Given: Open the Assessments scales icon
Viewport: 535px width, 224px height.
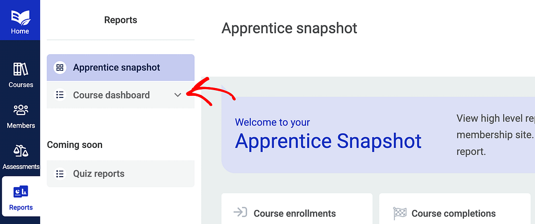Looking at the screenshot, I should click(x=20, y=151).
